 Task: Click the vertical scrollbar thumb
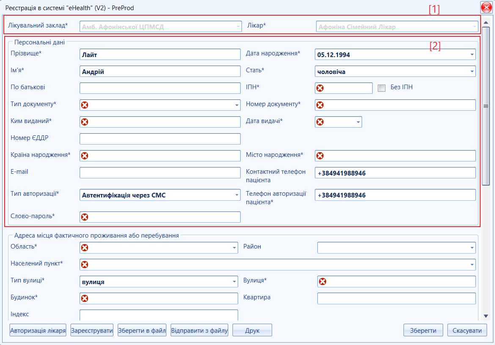[486, 106]
